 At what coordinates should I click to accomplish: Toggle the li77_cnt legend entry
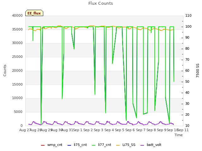[x=101, y=145]
